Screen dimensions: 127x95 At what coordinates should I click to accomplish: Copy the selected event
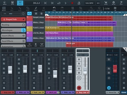pyautogui.click(x=72, y=9)
